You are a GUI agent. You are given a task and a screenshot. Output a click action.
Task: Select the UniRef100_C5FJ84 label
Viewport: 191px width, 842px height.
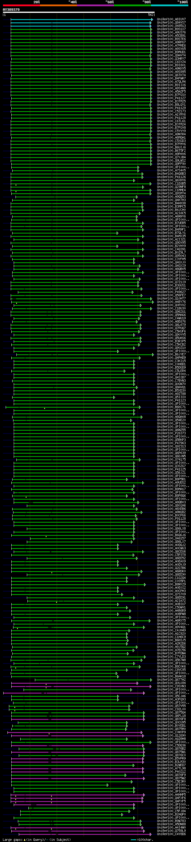click(x=171, y=811)
